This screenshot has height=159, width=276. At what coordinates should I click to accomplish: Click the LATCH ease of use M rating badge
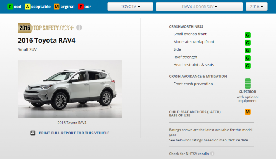(248, 112)
